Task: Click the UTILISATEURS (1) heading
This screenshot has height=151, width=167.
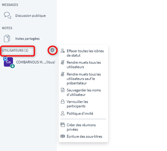Action: click(x=15, y=50)
